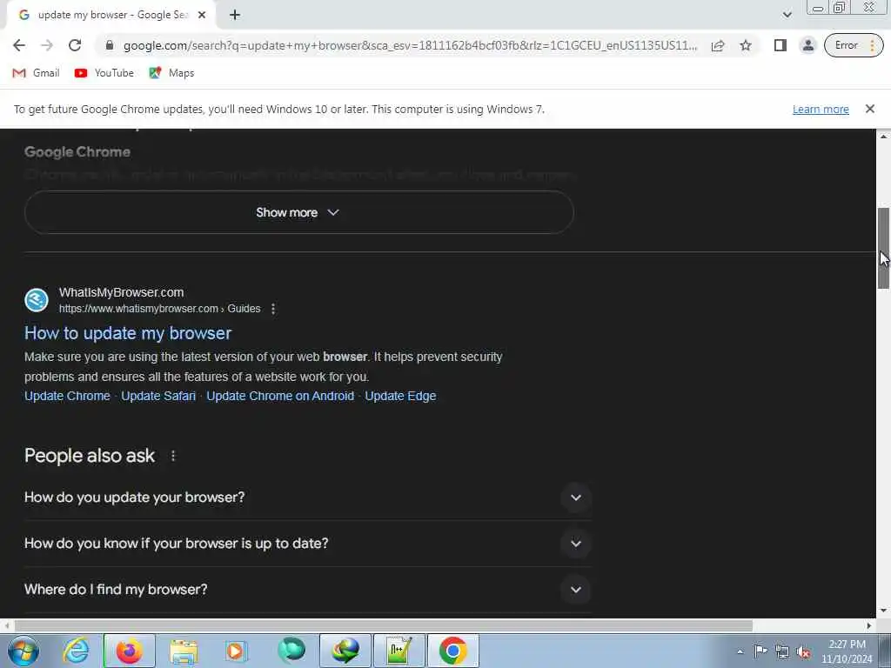Open the Chrome profile avatar

coord(807,45)
